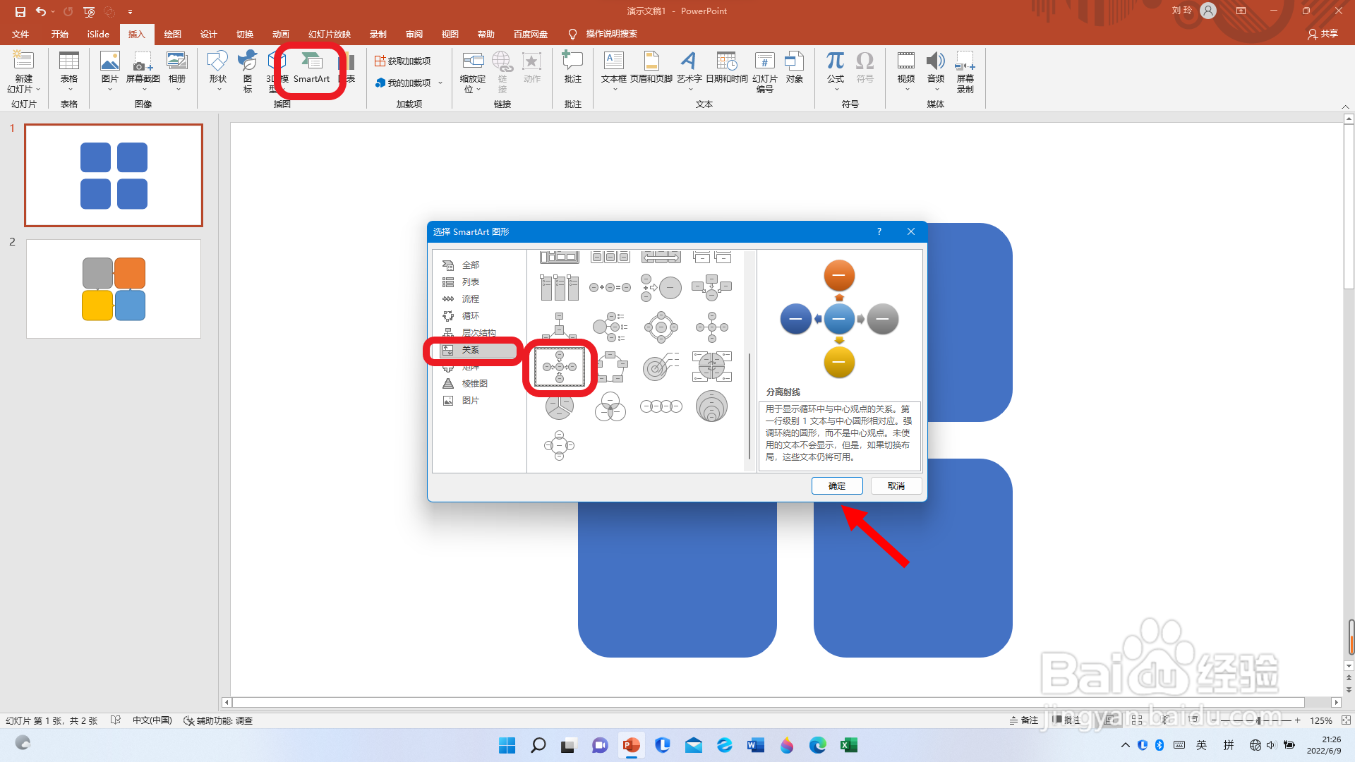Click the SmartArt insert icon
The image size is (1355, 762).
pyautogui.click(x=311, y=68)
